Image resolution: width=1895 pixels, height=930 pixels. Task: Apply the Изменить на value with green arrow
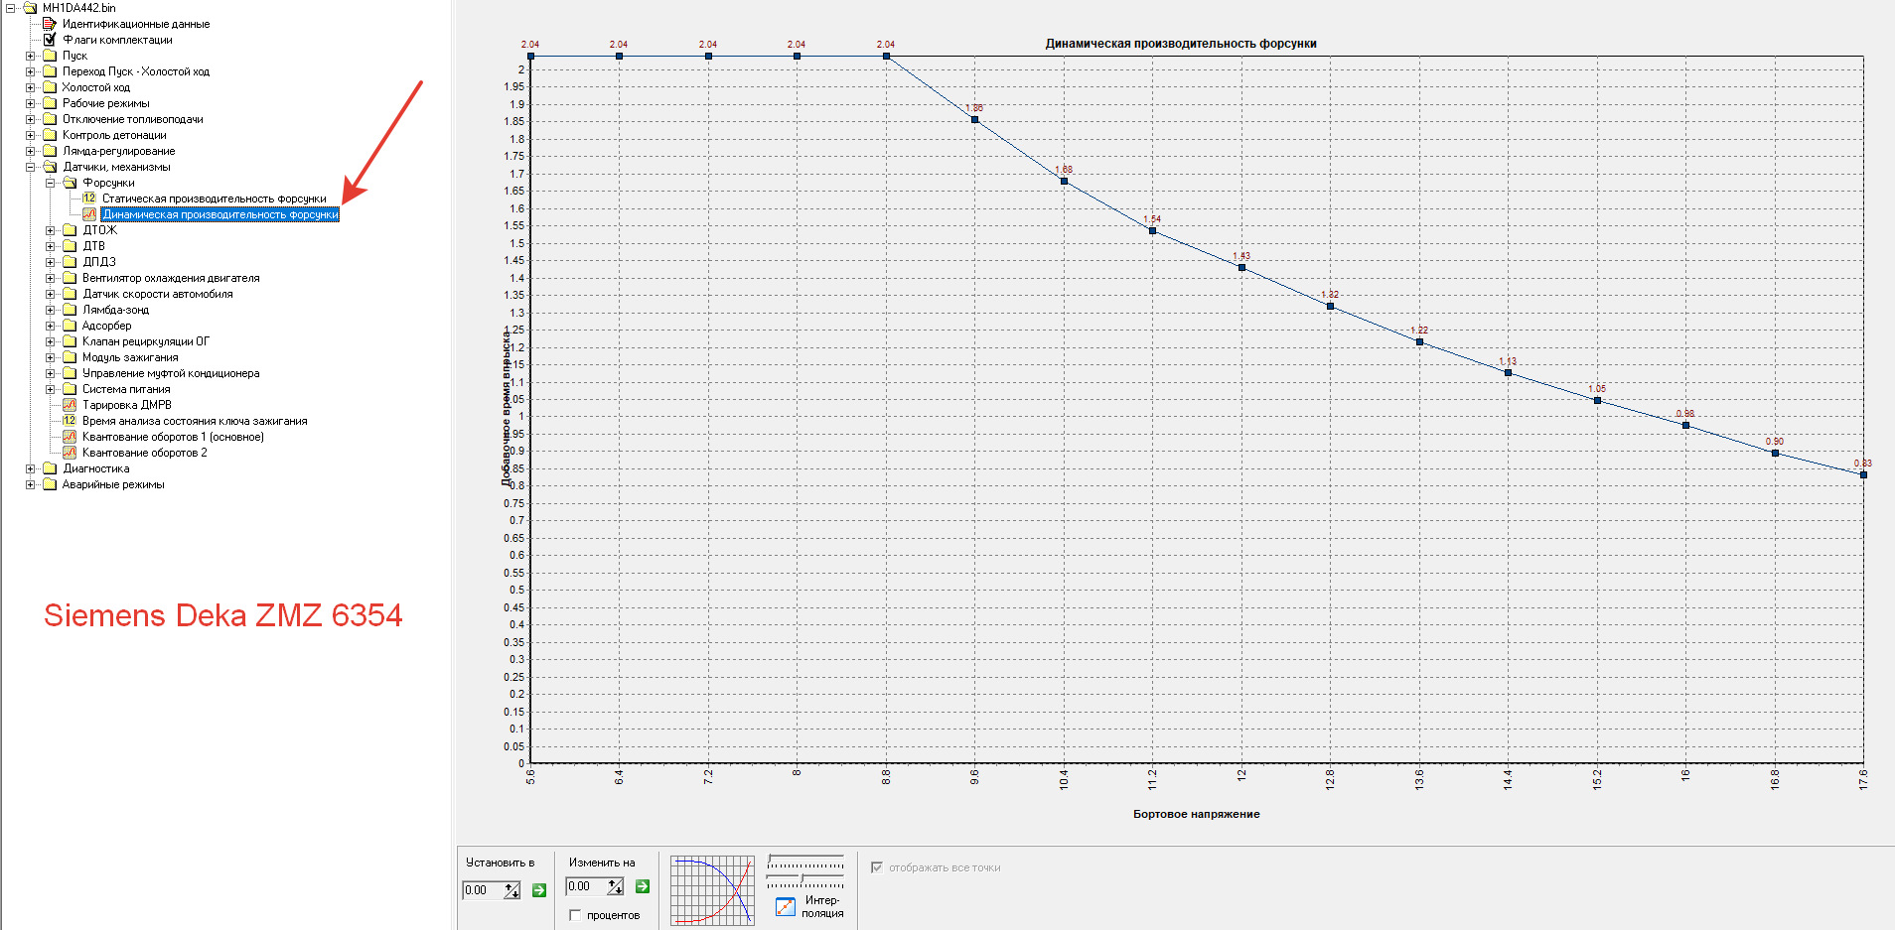pyautogui.click(x=643, y=886)
